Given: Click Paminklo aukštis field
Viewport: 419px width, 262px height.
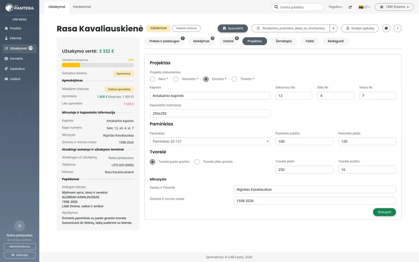Looking at the screenshot, I should point(304,141).
